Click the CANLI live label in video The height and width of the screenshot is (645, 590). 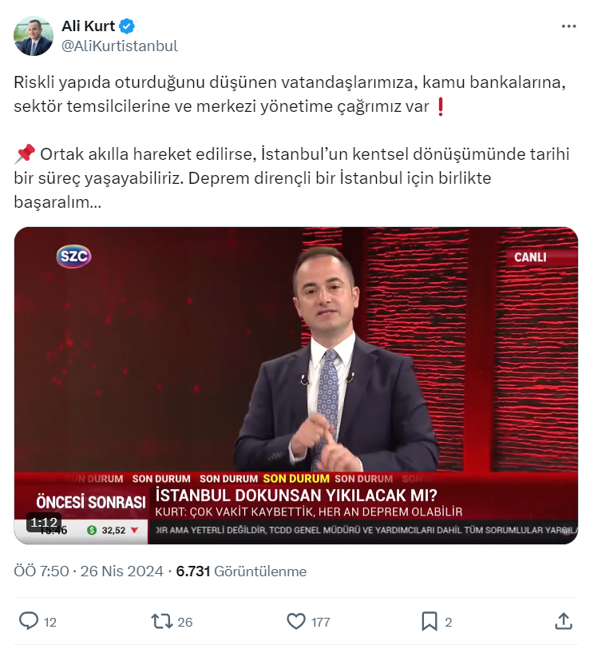tap(530, 257)
